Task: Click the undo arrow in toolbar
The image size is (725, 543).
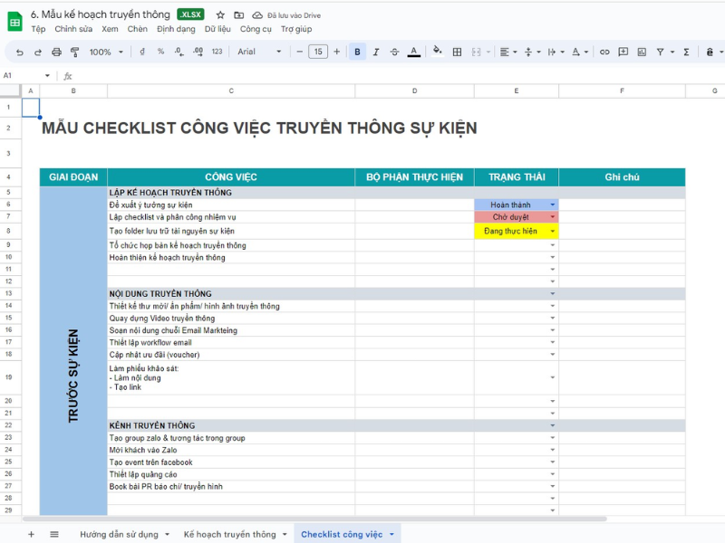Action: [20, 52]
